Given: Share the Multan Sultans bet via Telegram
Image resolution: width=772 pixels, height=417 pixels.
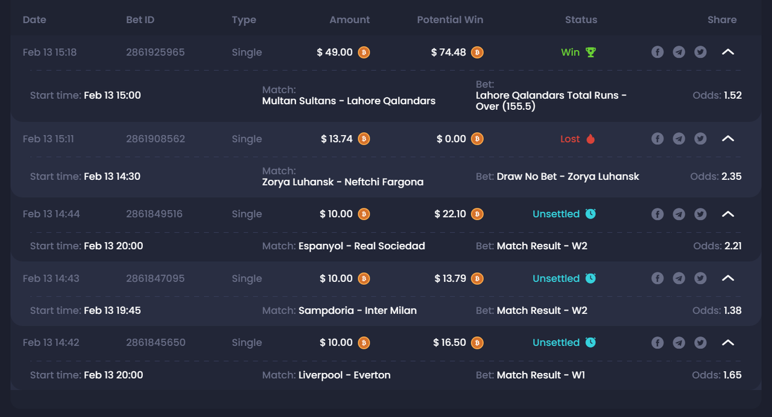Looking at the screenshot, I should tap(679, 52).
